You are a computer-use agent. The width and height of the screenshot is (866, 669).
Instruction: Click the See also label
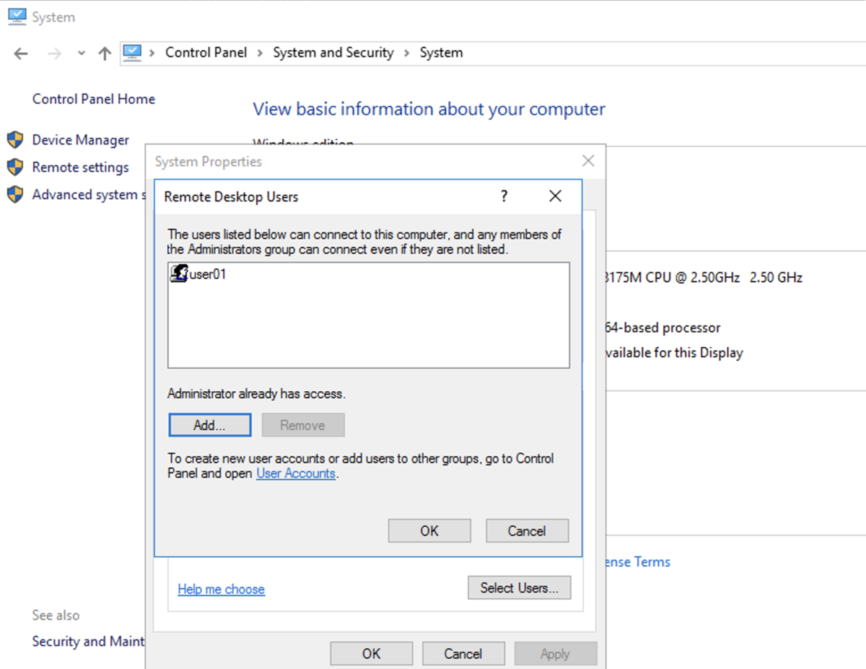pos(56,616)
